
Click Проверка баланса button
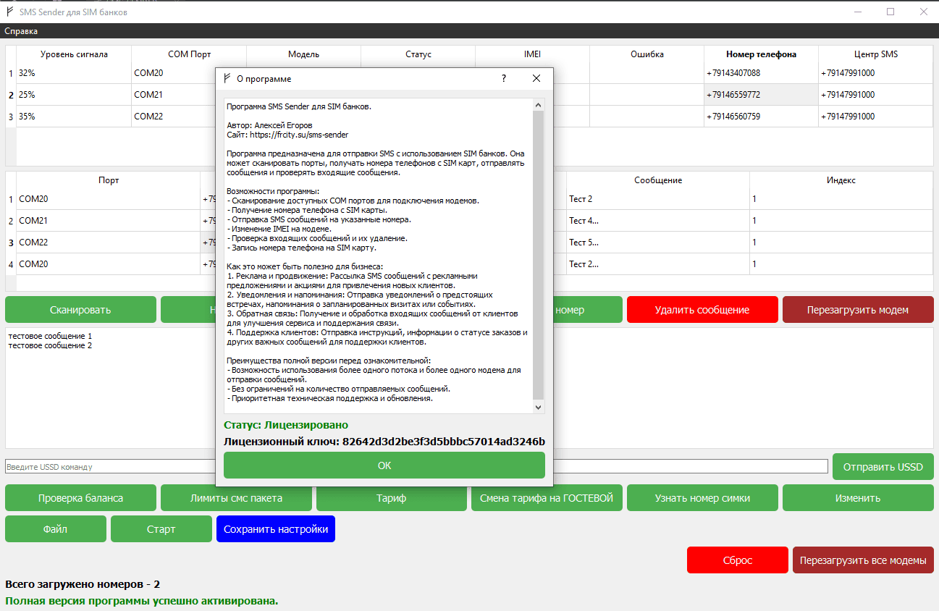(80, 498)
